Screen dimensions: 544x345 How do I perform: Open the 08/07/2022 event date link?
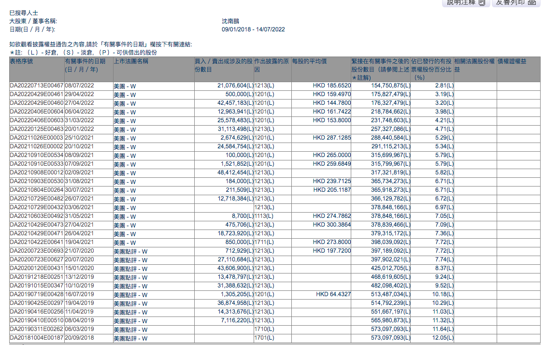pos(79,86)
